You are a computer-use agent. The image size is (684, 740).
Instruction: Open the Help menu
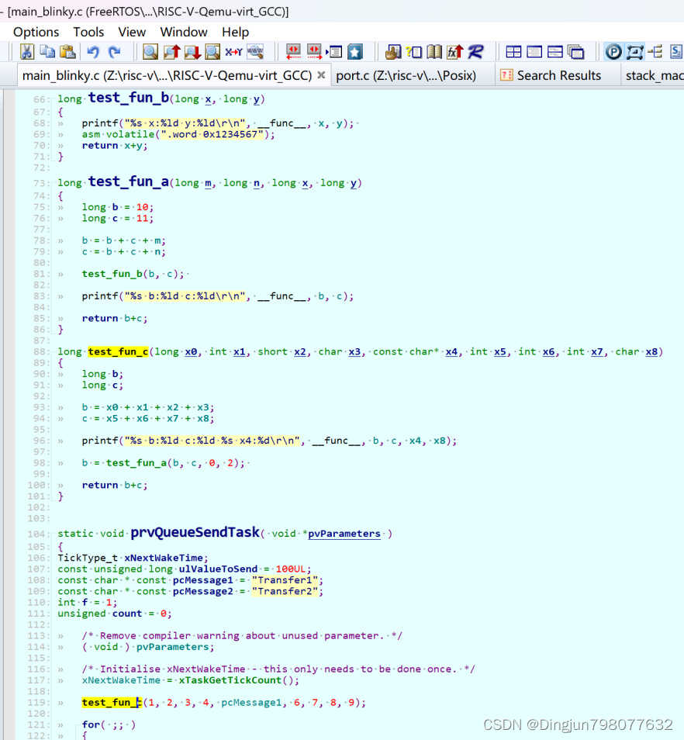click(236, 32)
